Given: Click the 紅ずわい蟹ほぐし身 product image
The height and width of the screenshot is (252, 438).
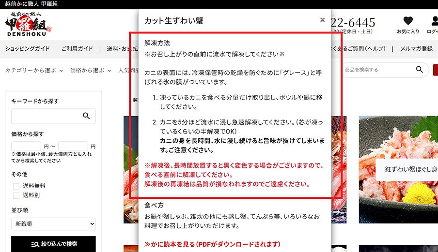Looking at the screenshot, I should click(398, 169).
